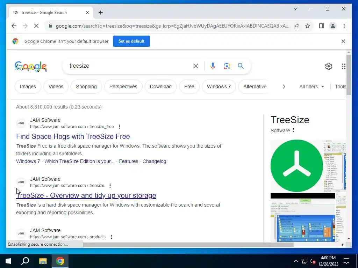
Task: Start voice search with the microphone icon
Action: coord(213,66)
